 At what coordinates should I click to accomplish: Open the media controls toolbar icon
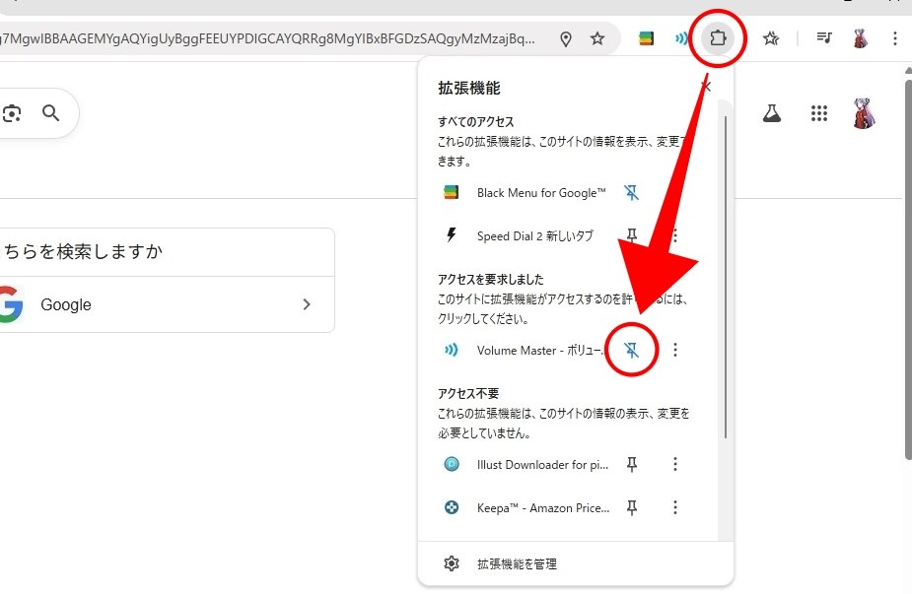point(823,38)
